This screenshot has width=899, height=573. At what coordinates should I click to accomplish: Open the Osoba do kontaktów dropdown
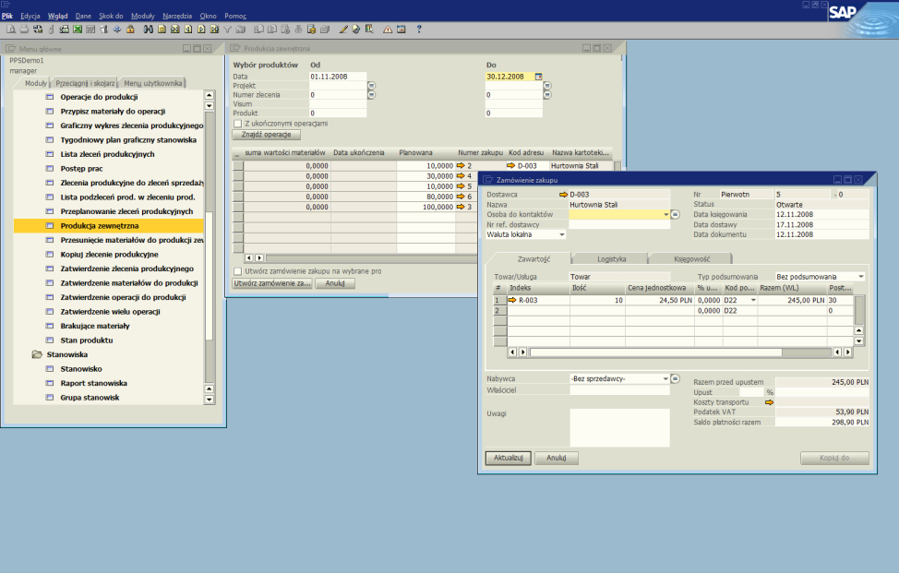click(665, 214)
